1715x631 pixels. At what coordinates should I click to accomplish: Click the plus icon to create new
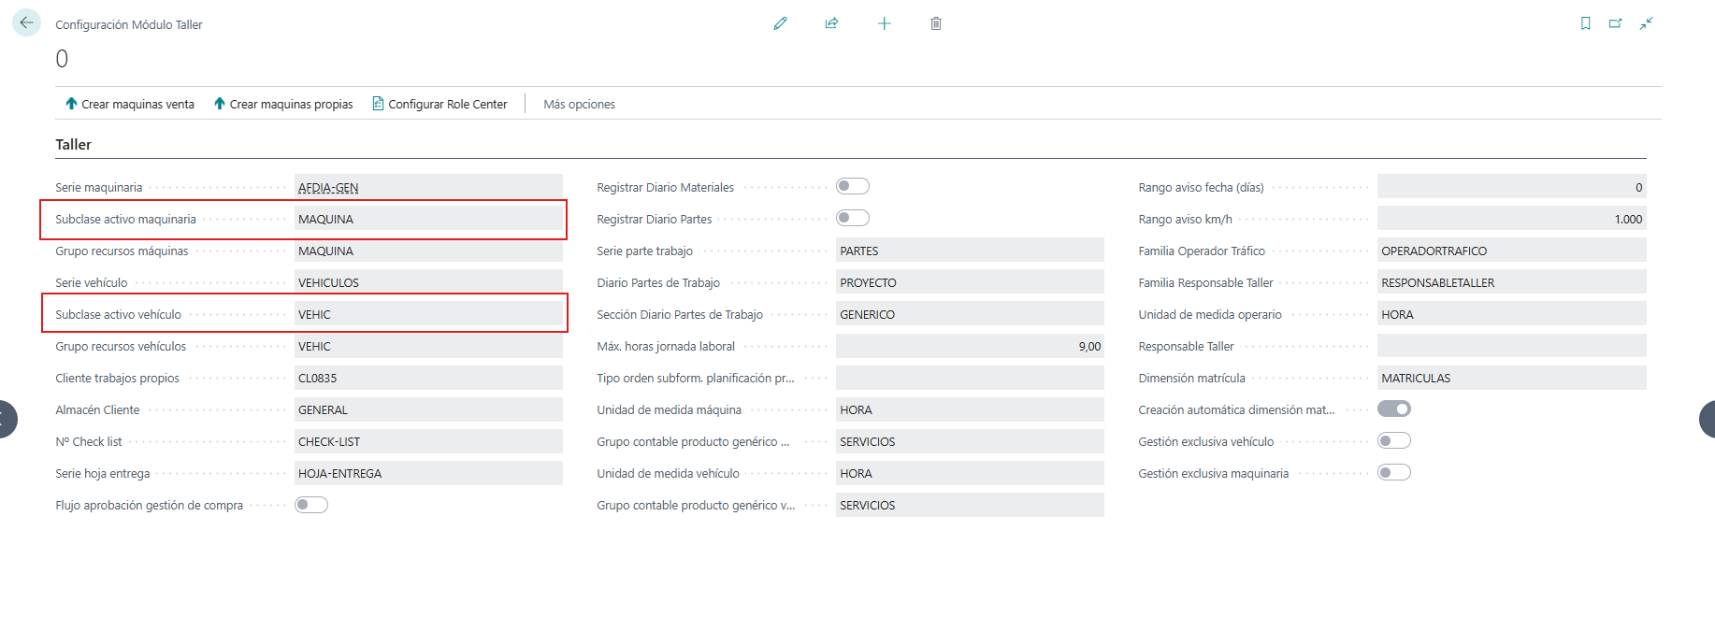884,23
